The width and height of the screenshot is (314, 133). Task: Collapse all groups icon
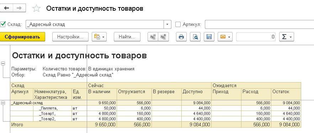pos(153,37)
